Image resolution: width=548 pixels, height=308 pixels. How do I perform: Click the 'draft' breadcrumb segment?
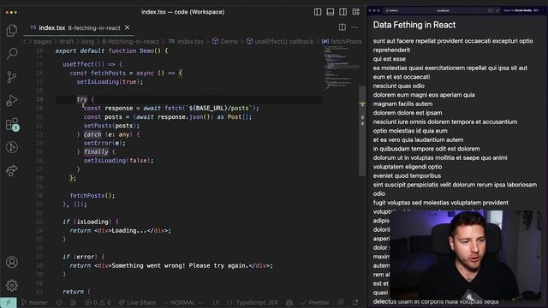point(66,42)
